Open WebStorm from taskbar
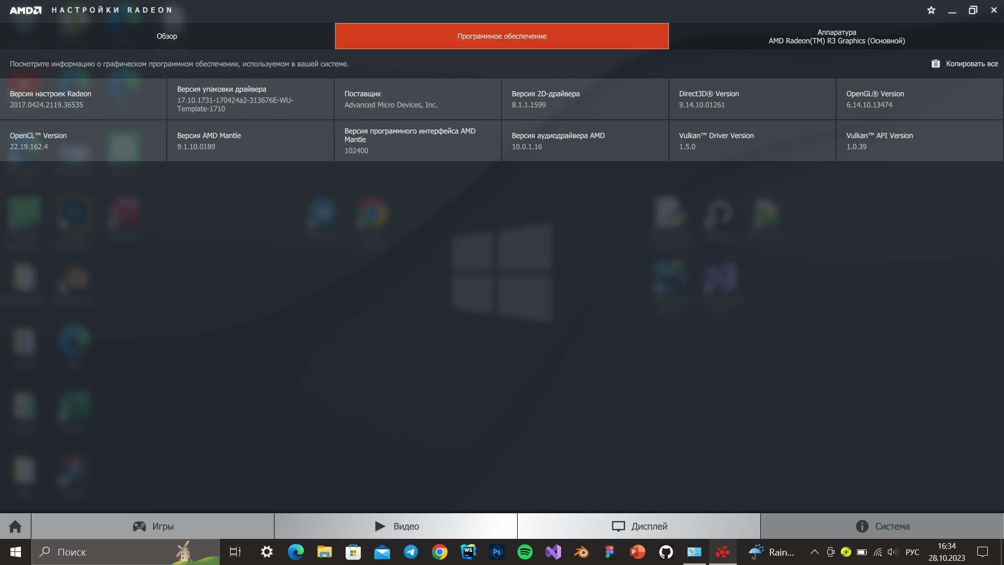The image size is (1004, 565). pyautogui.click(x=468, y=552)
